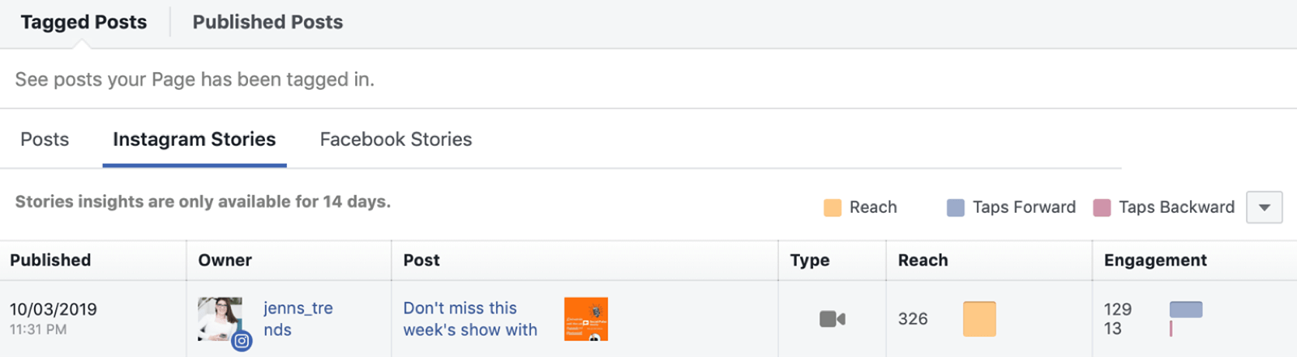The height and width of the screenshot is (357, 1297).
Task: Switch to Facebook Stories tab
Action: [x=396, y=139]
